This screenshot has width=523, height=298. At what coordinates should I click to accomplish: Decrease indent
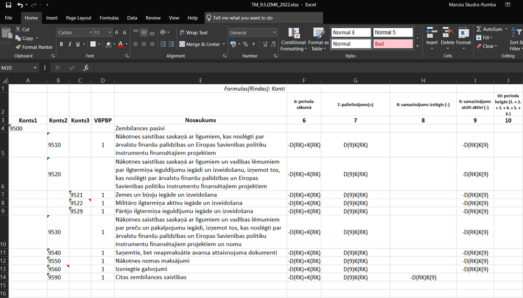pyautogui.click(x=163, y=44)
